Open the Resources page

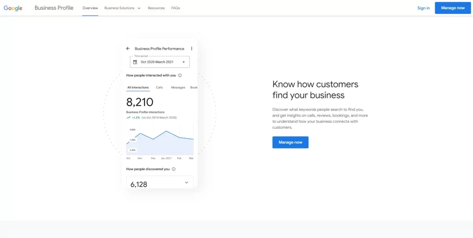156,8
